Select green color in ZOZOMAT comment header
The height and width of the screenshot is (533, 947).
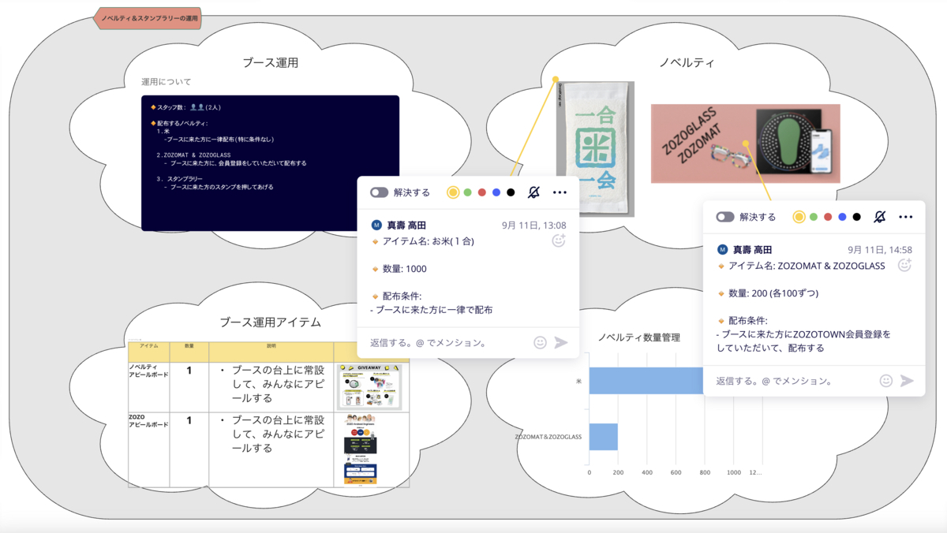click(813, 217)
